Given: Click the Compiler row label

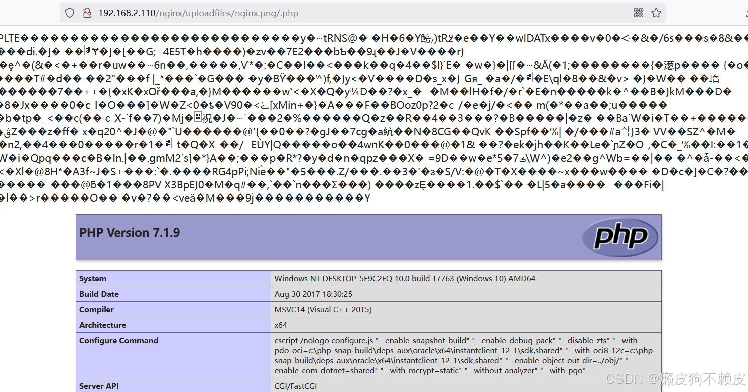Looking at the screenshot, I should point(96,310).
